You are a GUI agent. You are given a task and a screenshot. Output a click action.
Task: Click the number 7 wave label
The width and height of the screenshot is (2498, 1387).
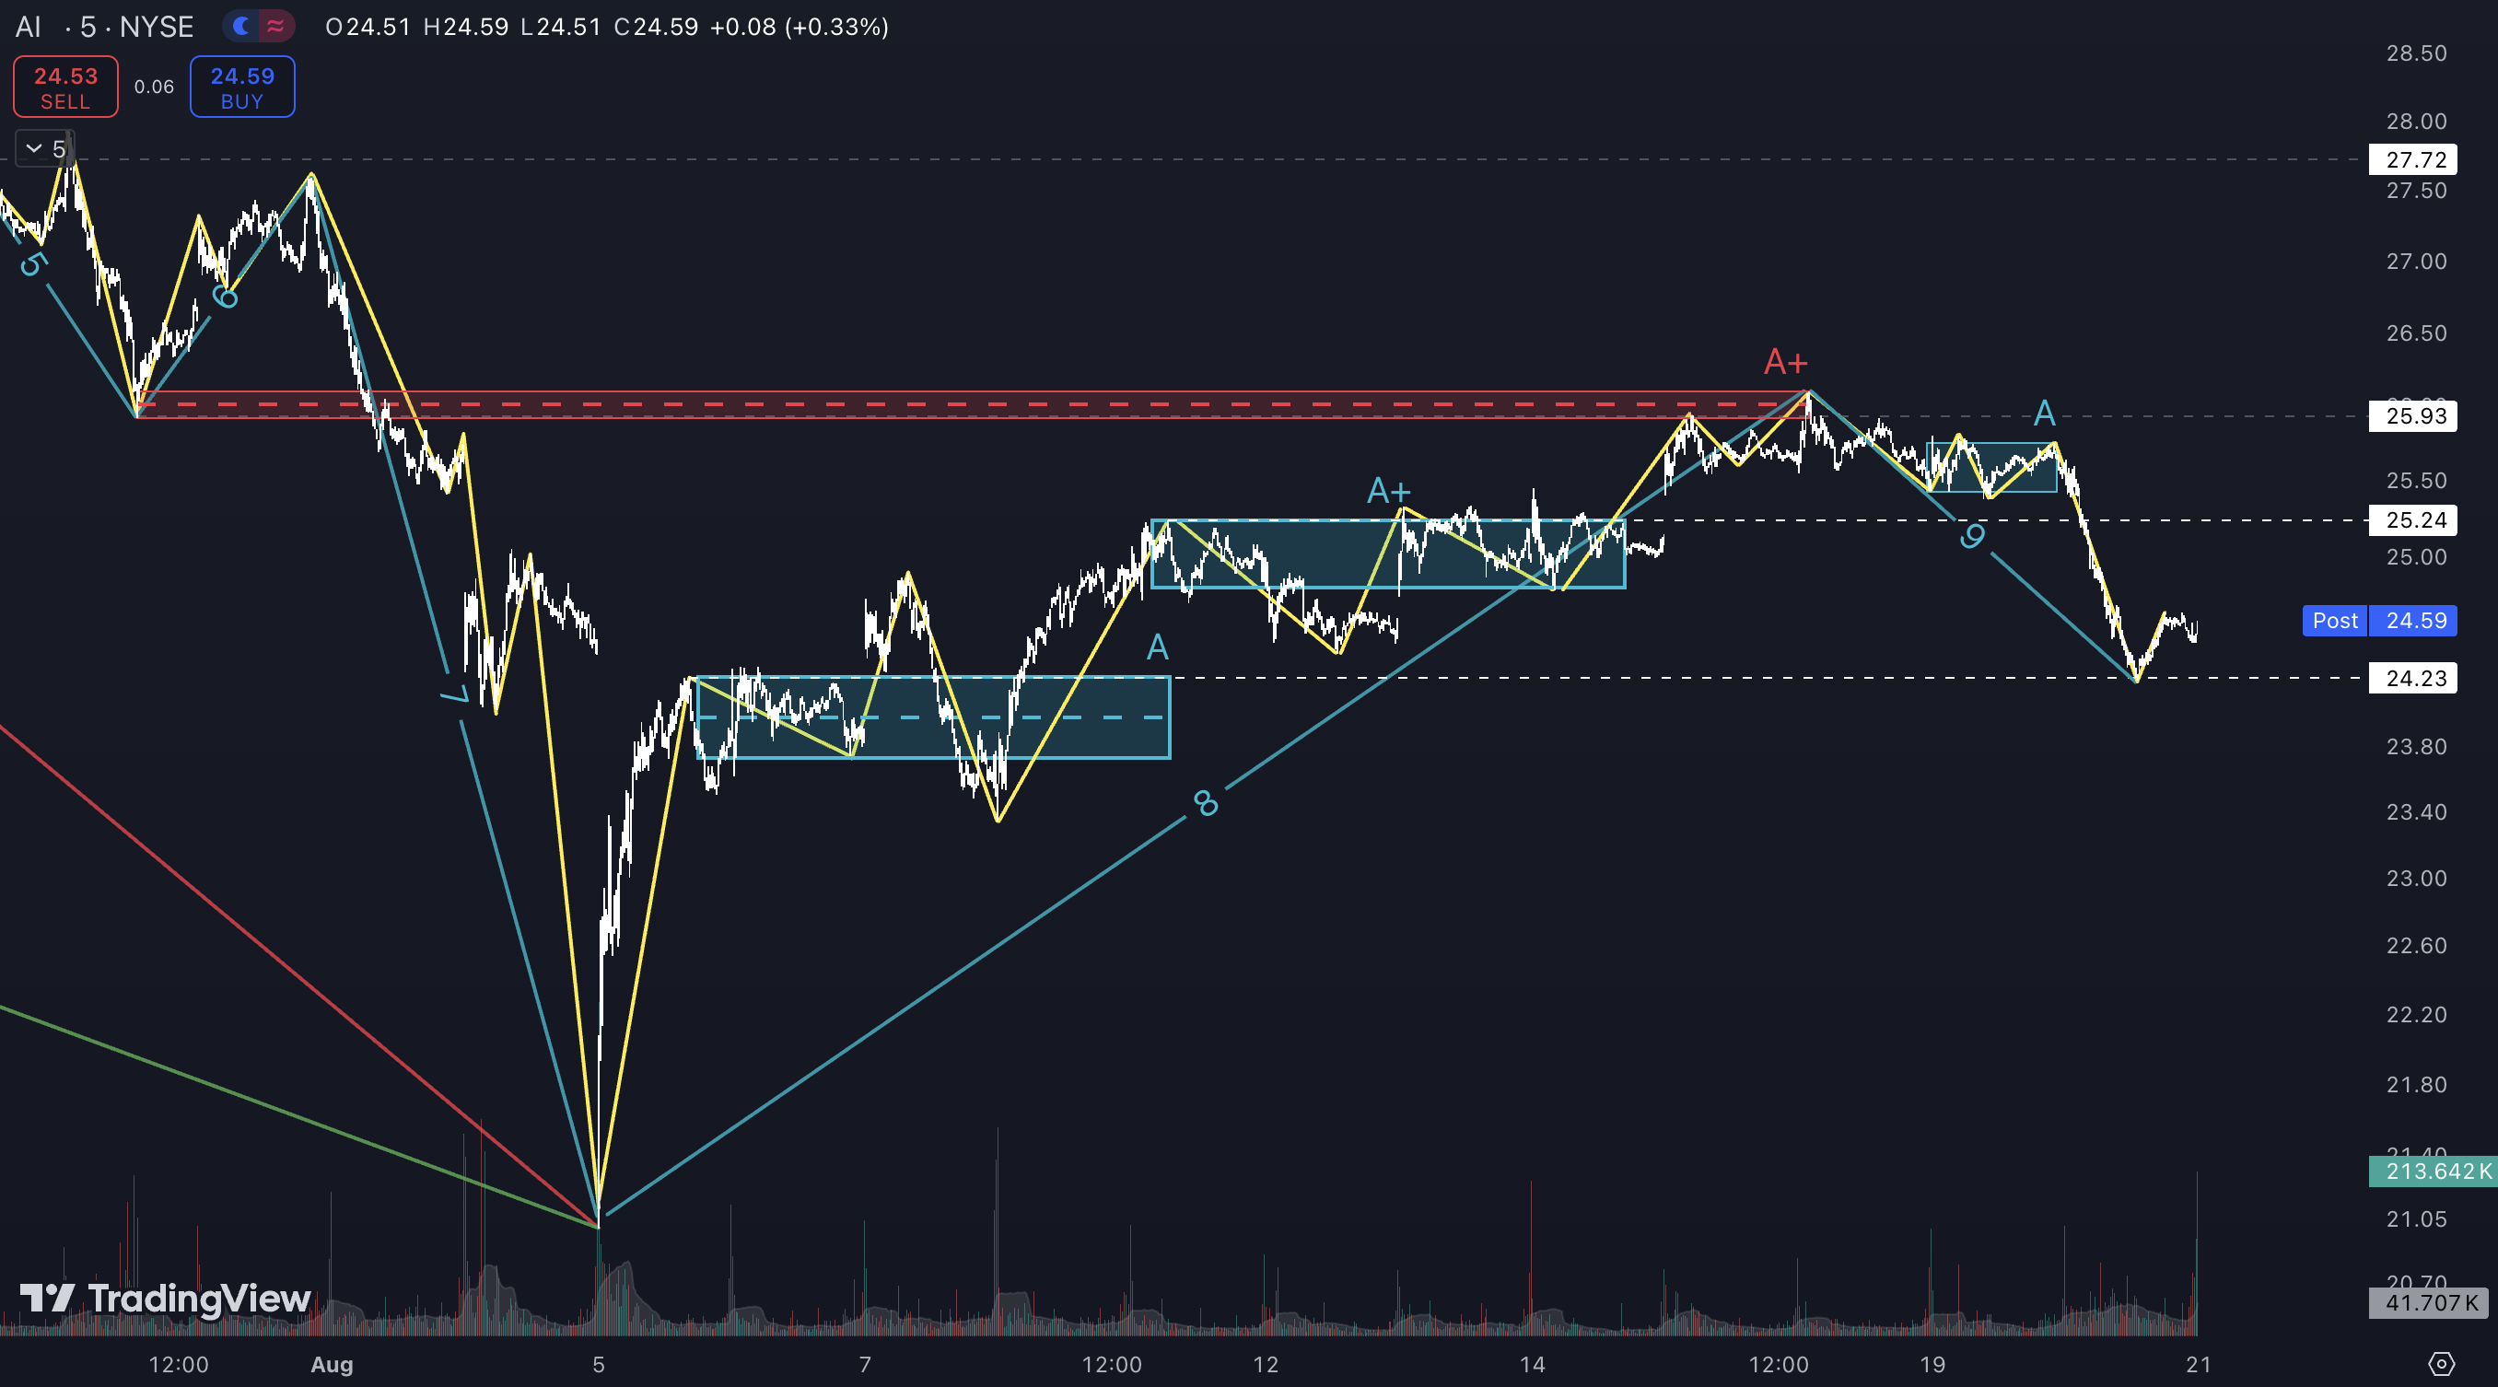pyautogui.click(x=455, y=694)
